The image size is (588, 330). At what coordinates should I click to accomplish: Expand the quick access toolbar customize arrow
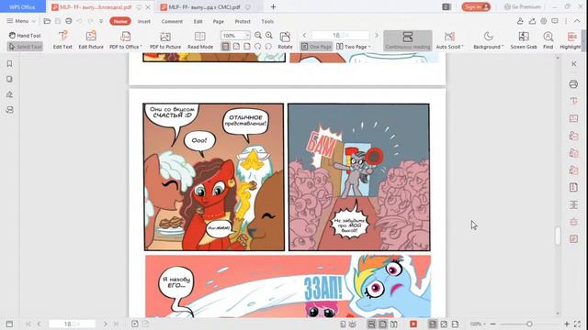[101, 21]
